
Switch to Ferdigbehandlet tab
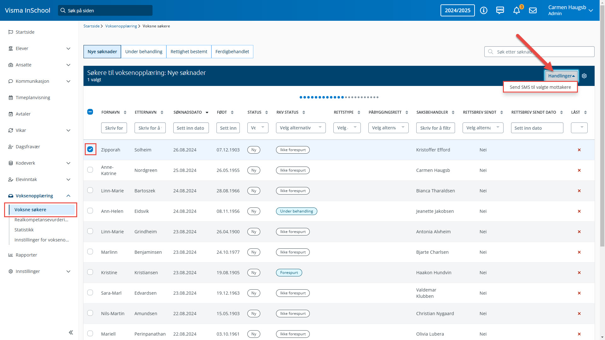[x=232, y=52]
